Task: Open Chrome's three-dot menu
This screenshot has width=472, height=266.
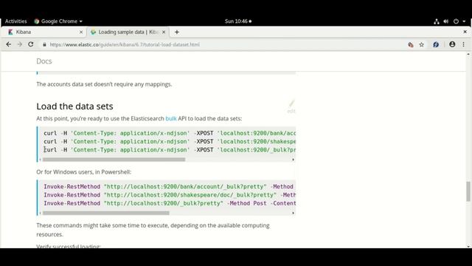Action: point(464,44)
